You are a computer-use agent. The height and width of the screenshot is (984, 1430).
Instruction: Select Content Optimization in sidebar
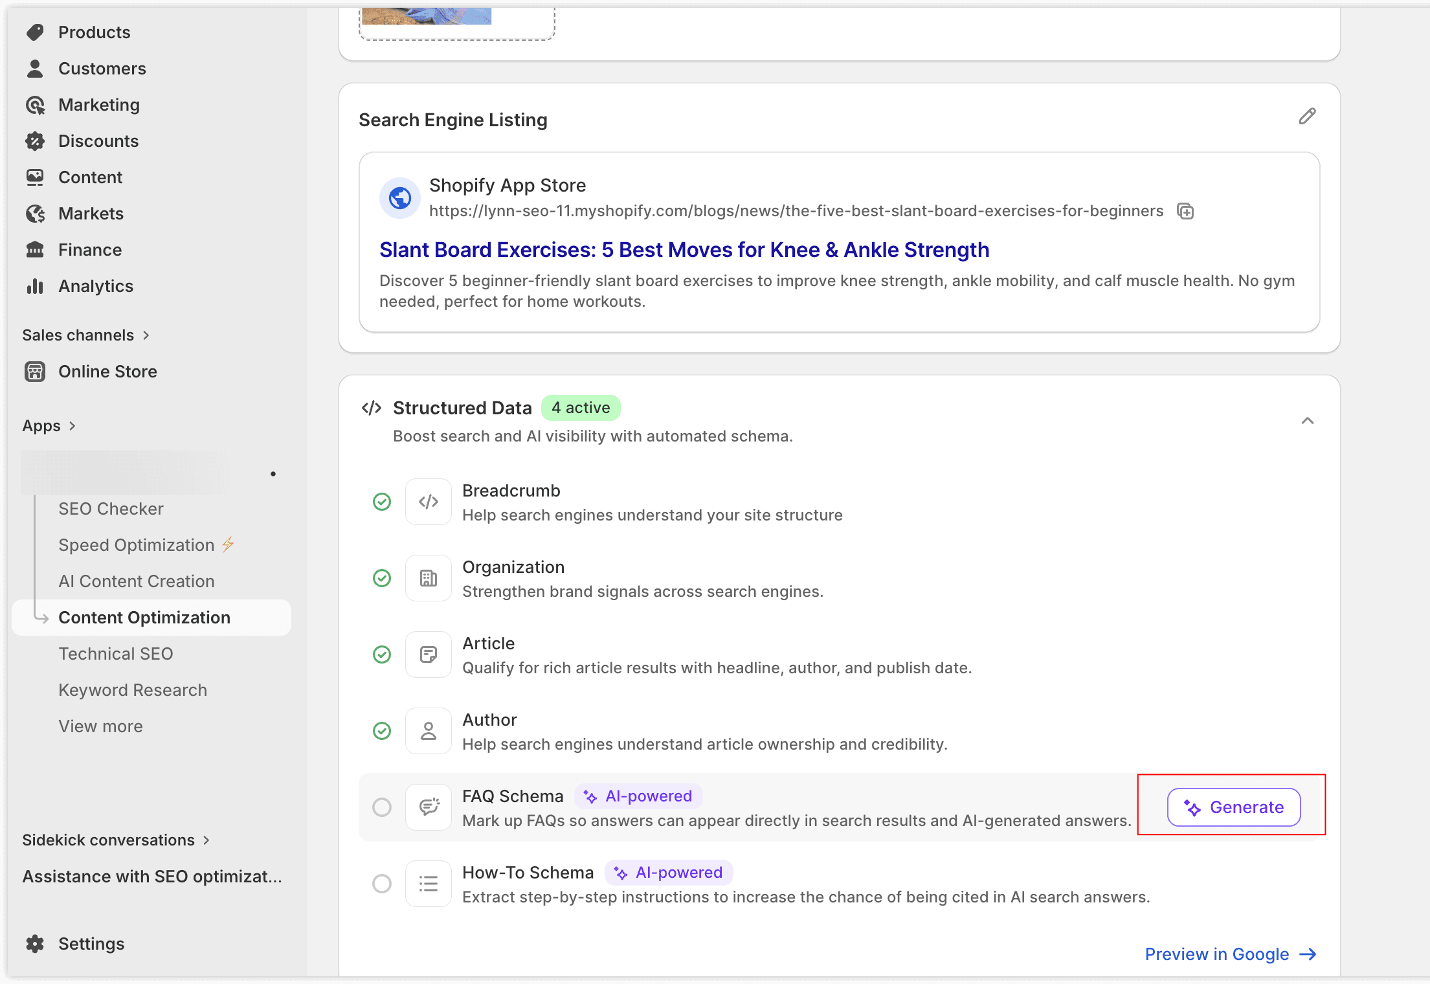(151, 618)
